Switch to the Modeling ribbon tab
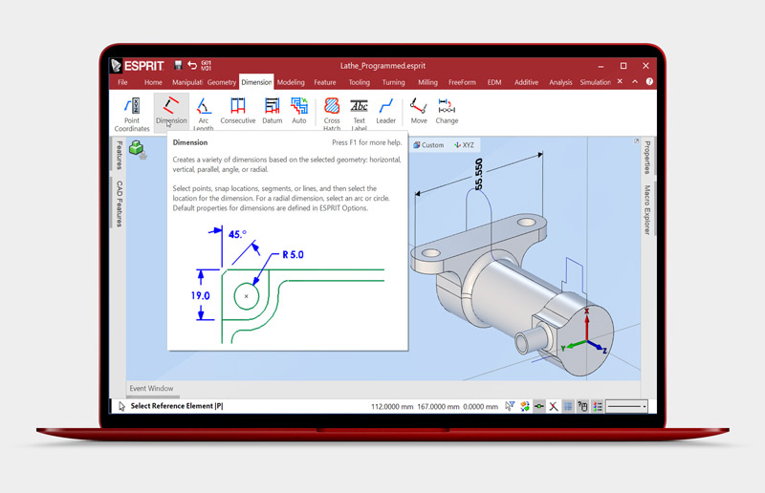The image size is (765, 493). (x=291, y=83)
